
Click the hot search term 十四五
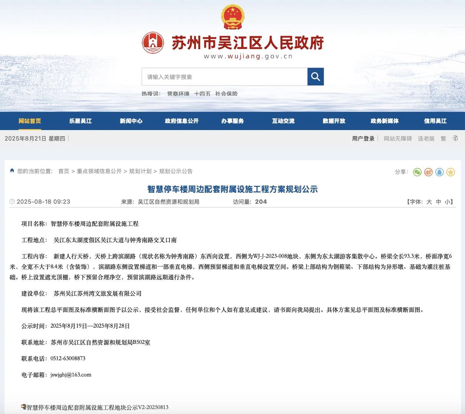pos(202,94)
